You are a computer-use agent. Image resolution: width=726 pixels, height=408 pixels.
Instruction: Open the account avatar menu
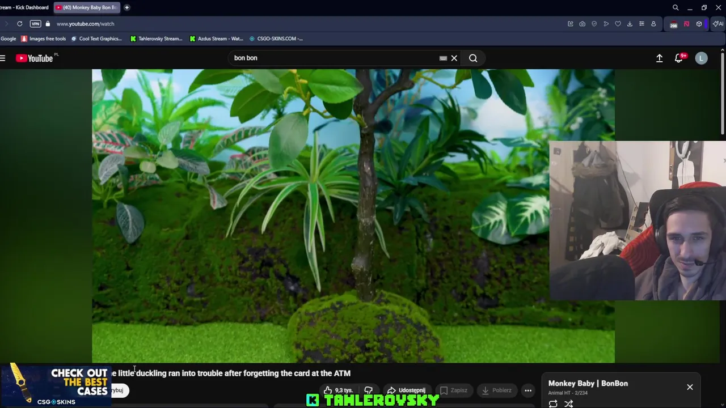tap(702, 58)
